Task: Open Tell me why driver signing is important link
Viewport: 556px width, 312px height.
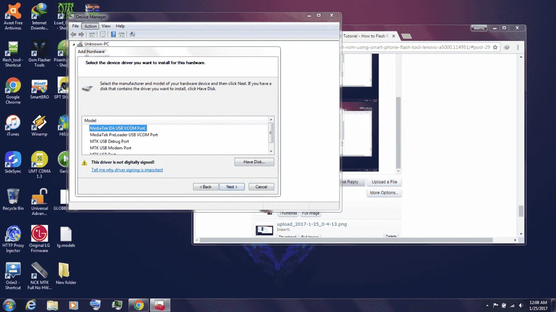Action: point(127,170)
